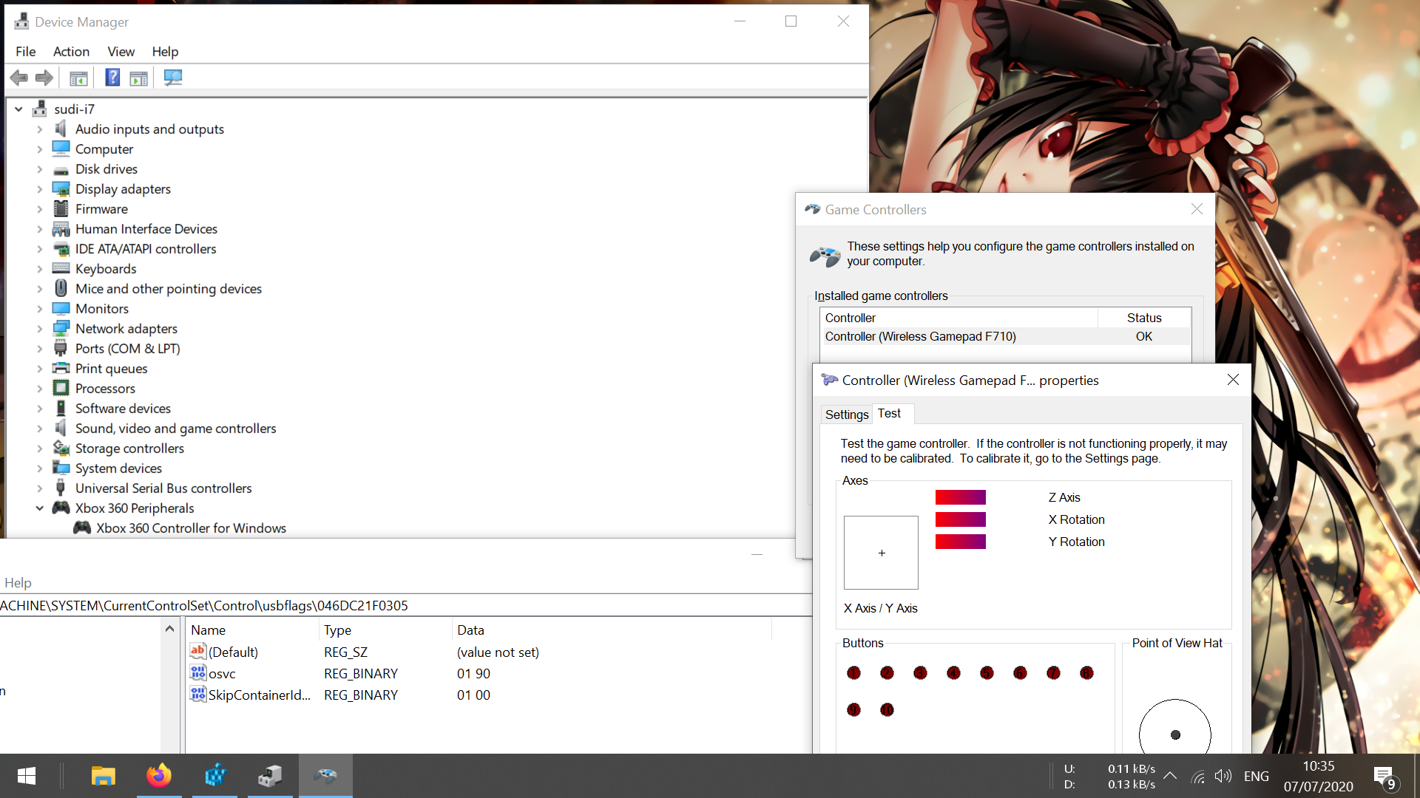Open File Explorer from the taskbar
Screen dimensions: 1420x798
[103, 776]
